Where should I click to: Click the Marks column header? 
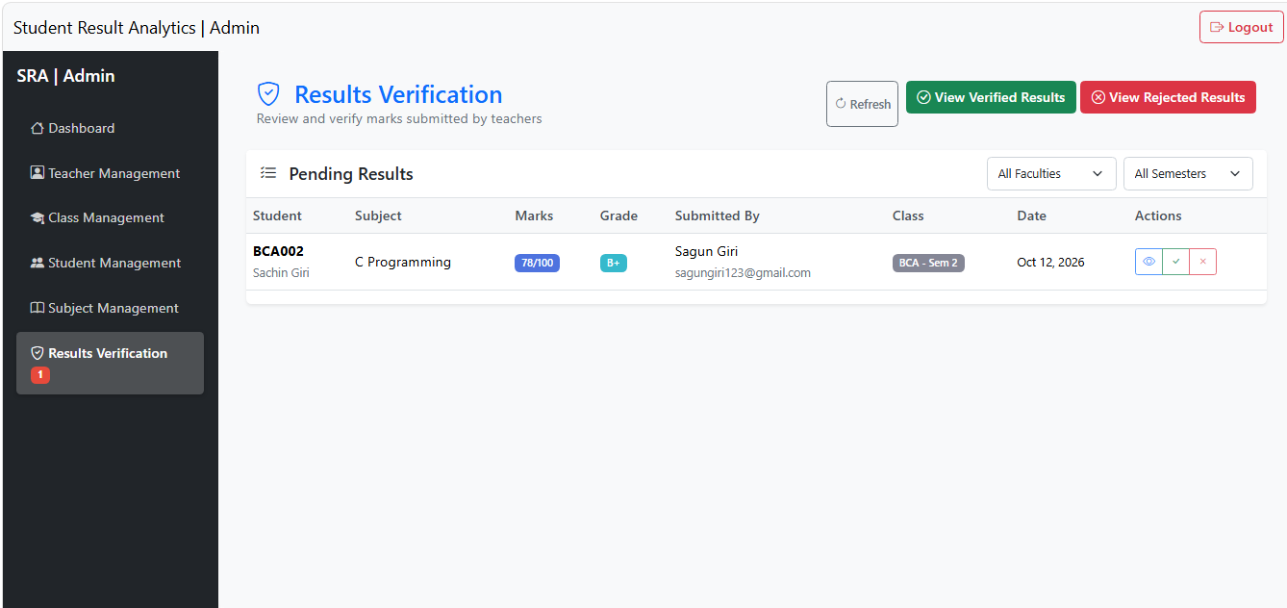coord(534,215)
